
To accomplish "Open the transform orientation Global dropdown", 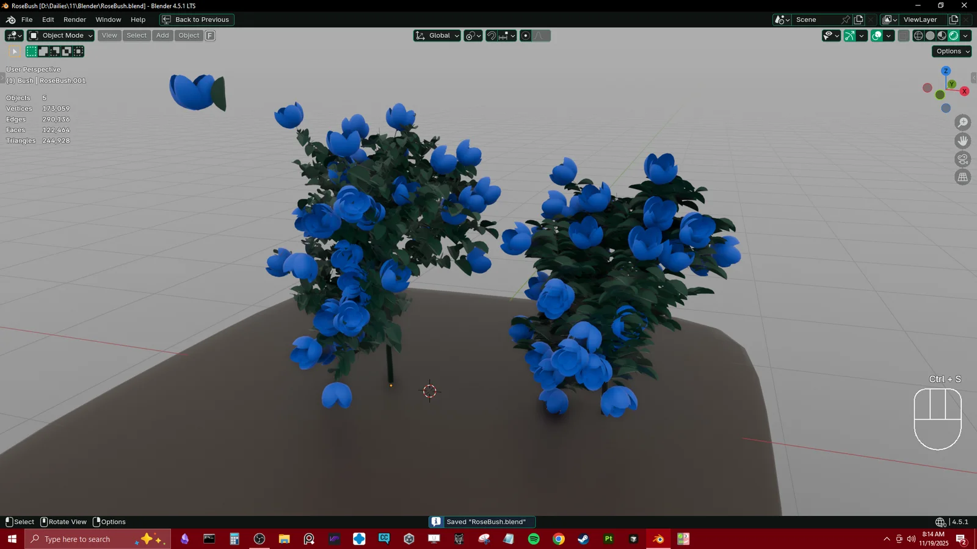I will 436,35.
